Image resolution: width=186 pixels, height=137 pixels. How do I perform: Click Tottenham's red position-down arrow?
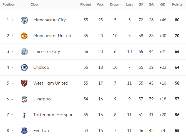point(12,115)
